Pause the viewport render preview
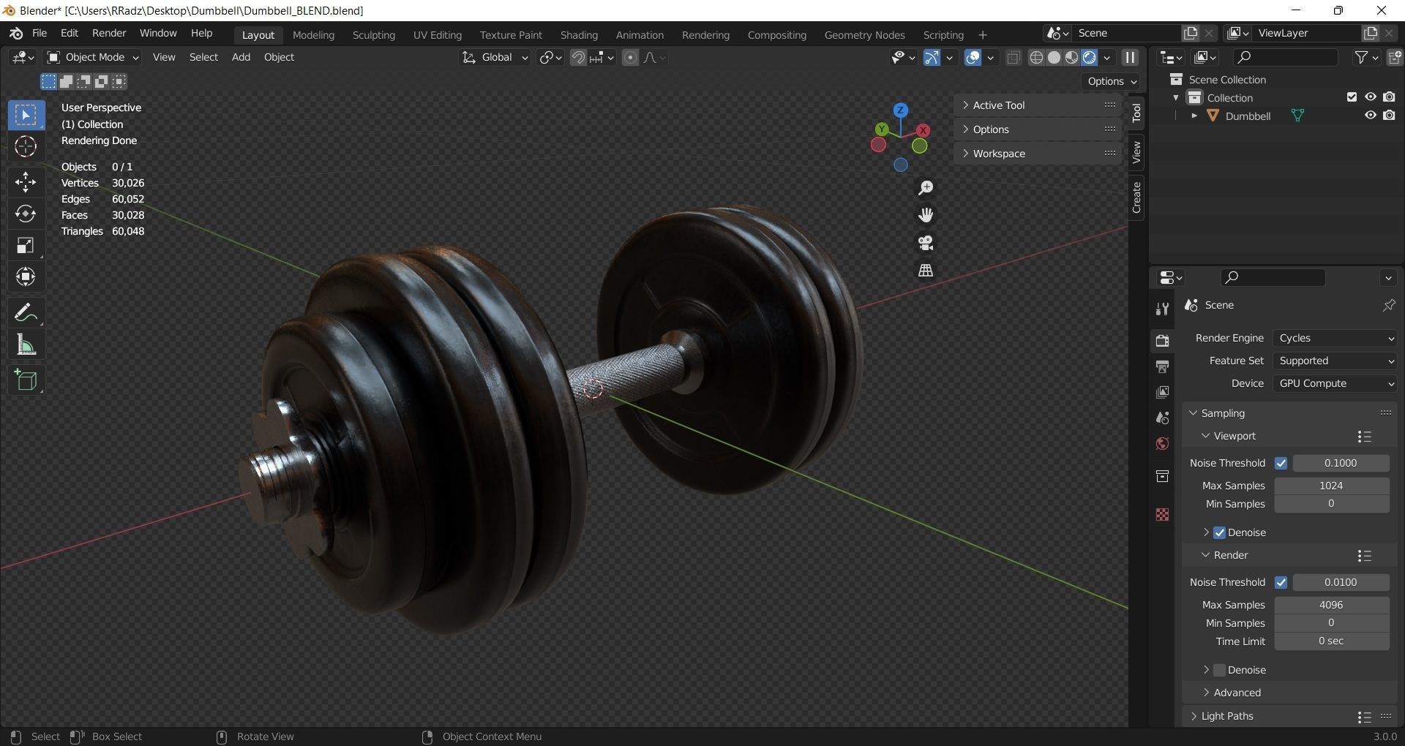Viewport: 1405px width, 746px height. click(1130, 58)
